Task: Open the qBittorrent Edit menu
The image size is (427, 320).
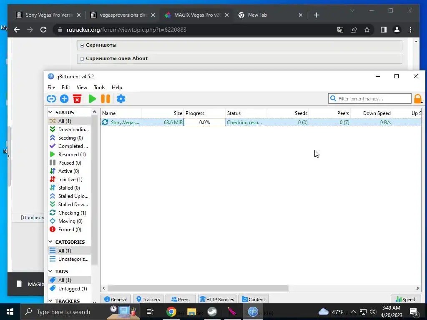Action: [65, 87]
